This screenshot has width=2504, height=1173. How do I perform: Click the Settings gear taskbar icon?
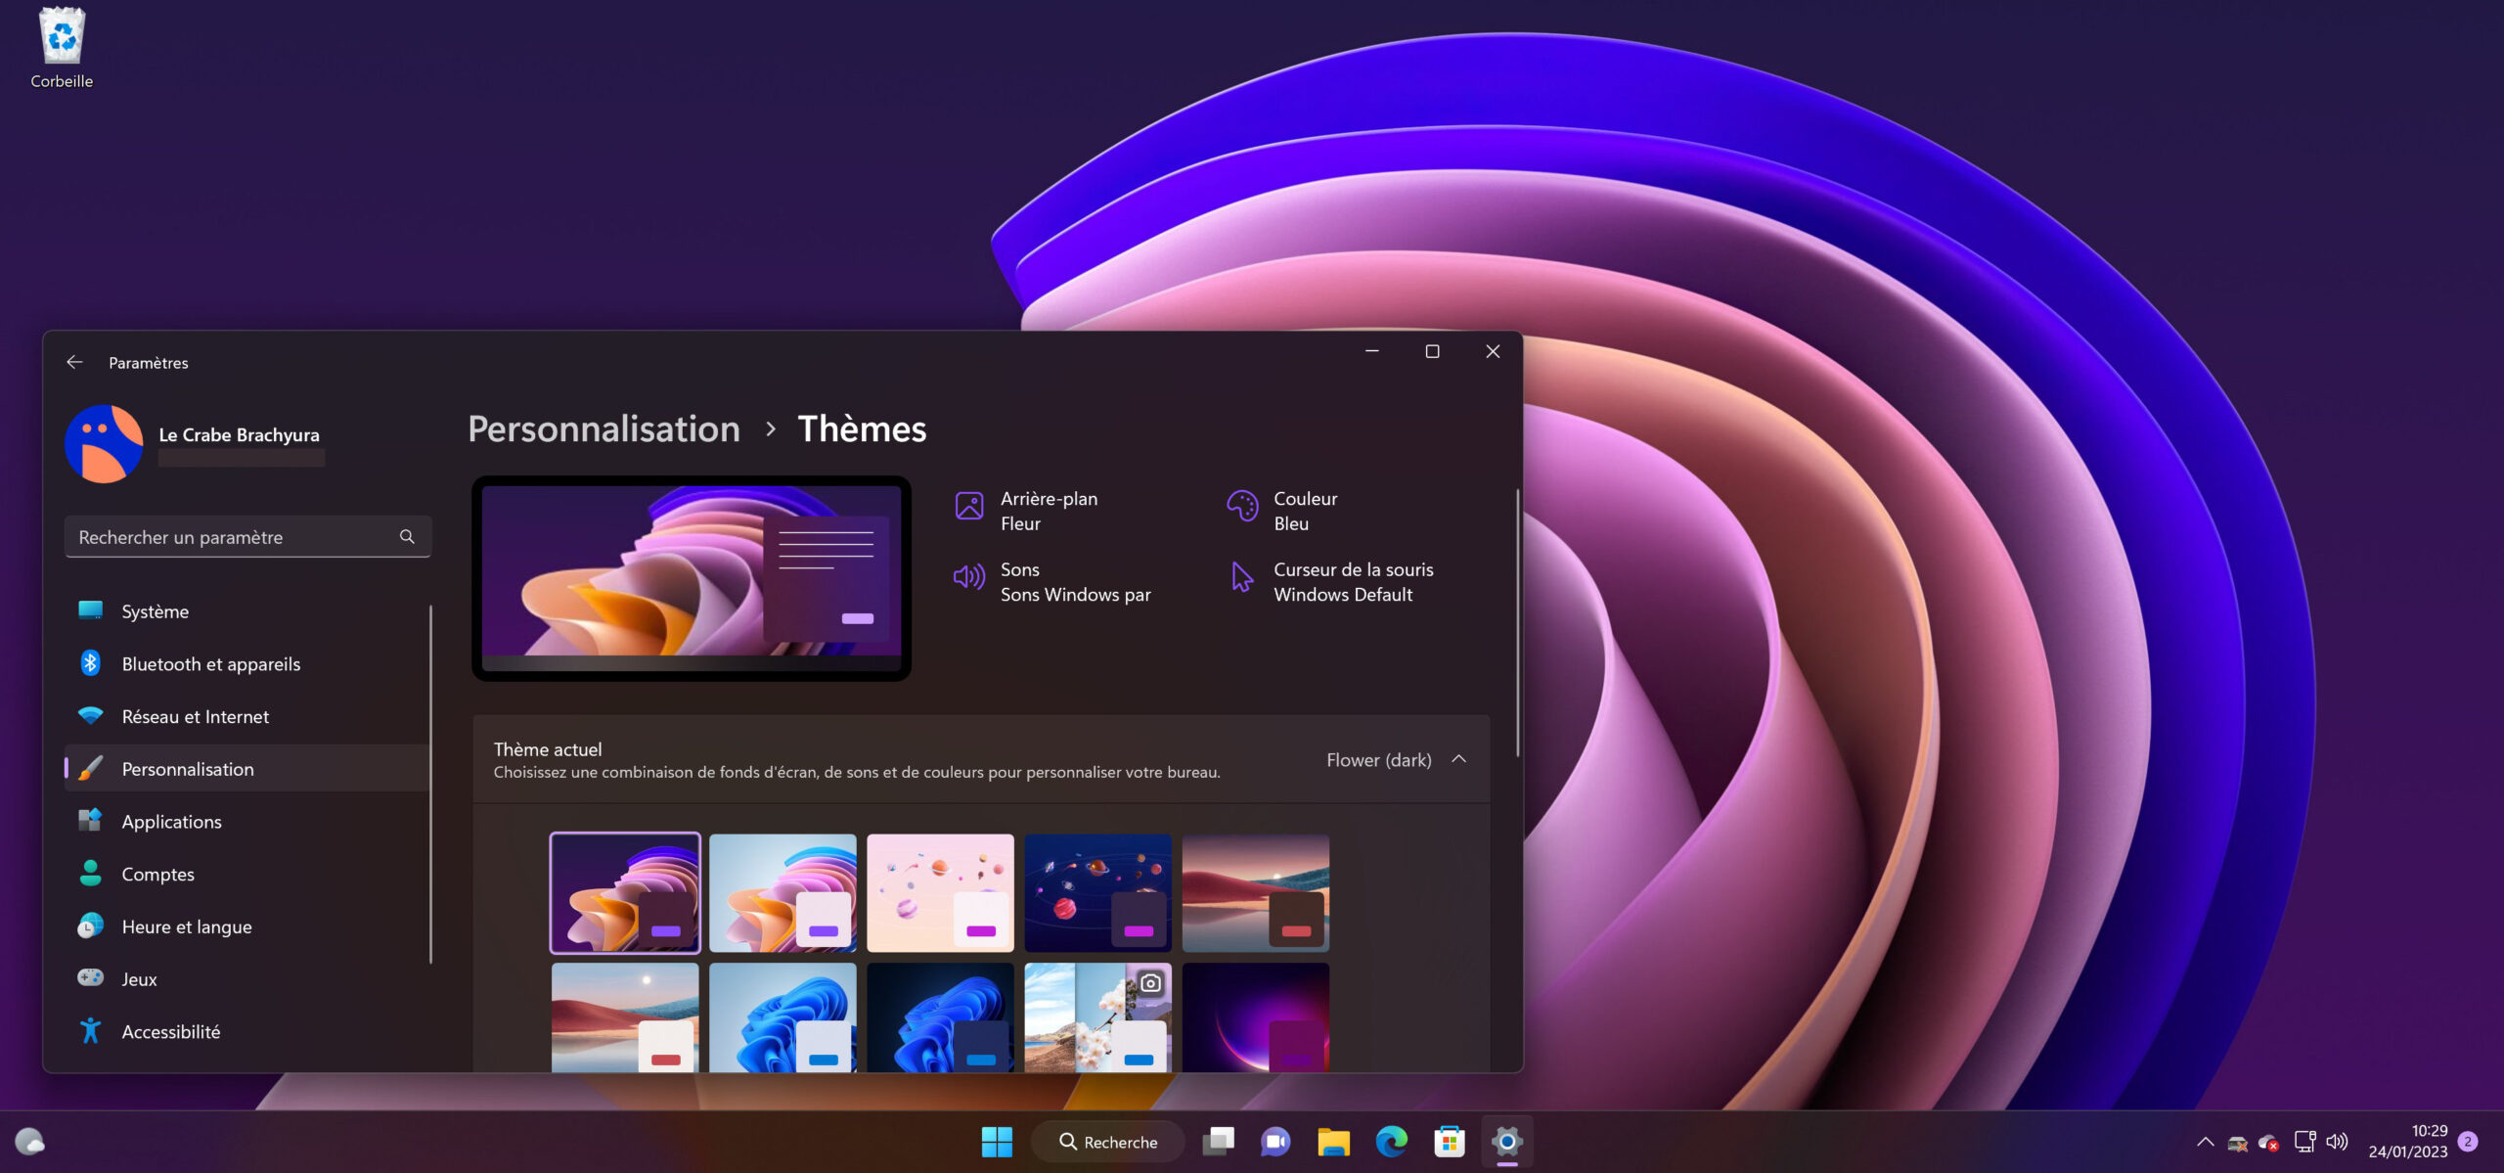click(x=1507, y=1142)
